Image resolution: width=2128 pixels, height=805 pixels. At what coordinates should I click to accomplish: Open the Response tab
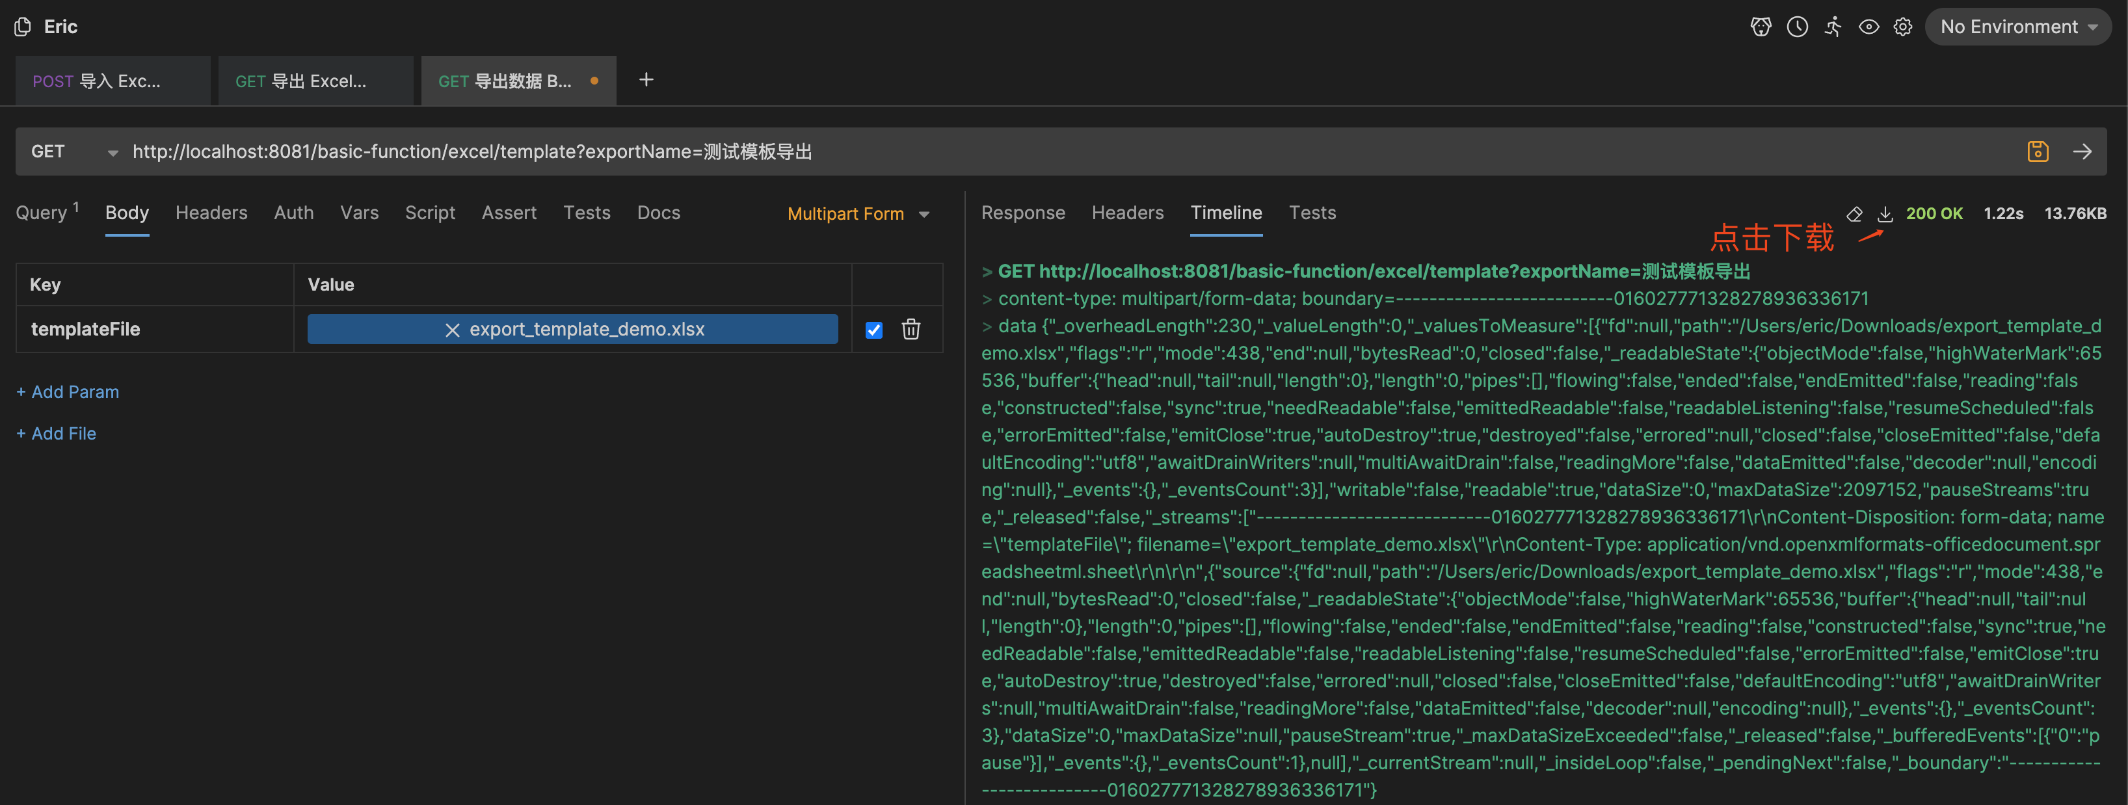tap(1022, 212)
